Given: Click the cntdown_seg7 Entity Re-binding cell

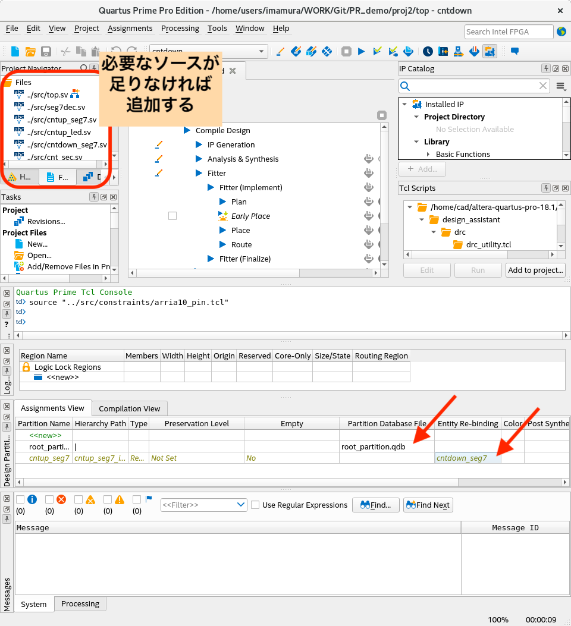Looking at the screenshot, I should tap(468, 458).
